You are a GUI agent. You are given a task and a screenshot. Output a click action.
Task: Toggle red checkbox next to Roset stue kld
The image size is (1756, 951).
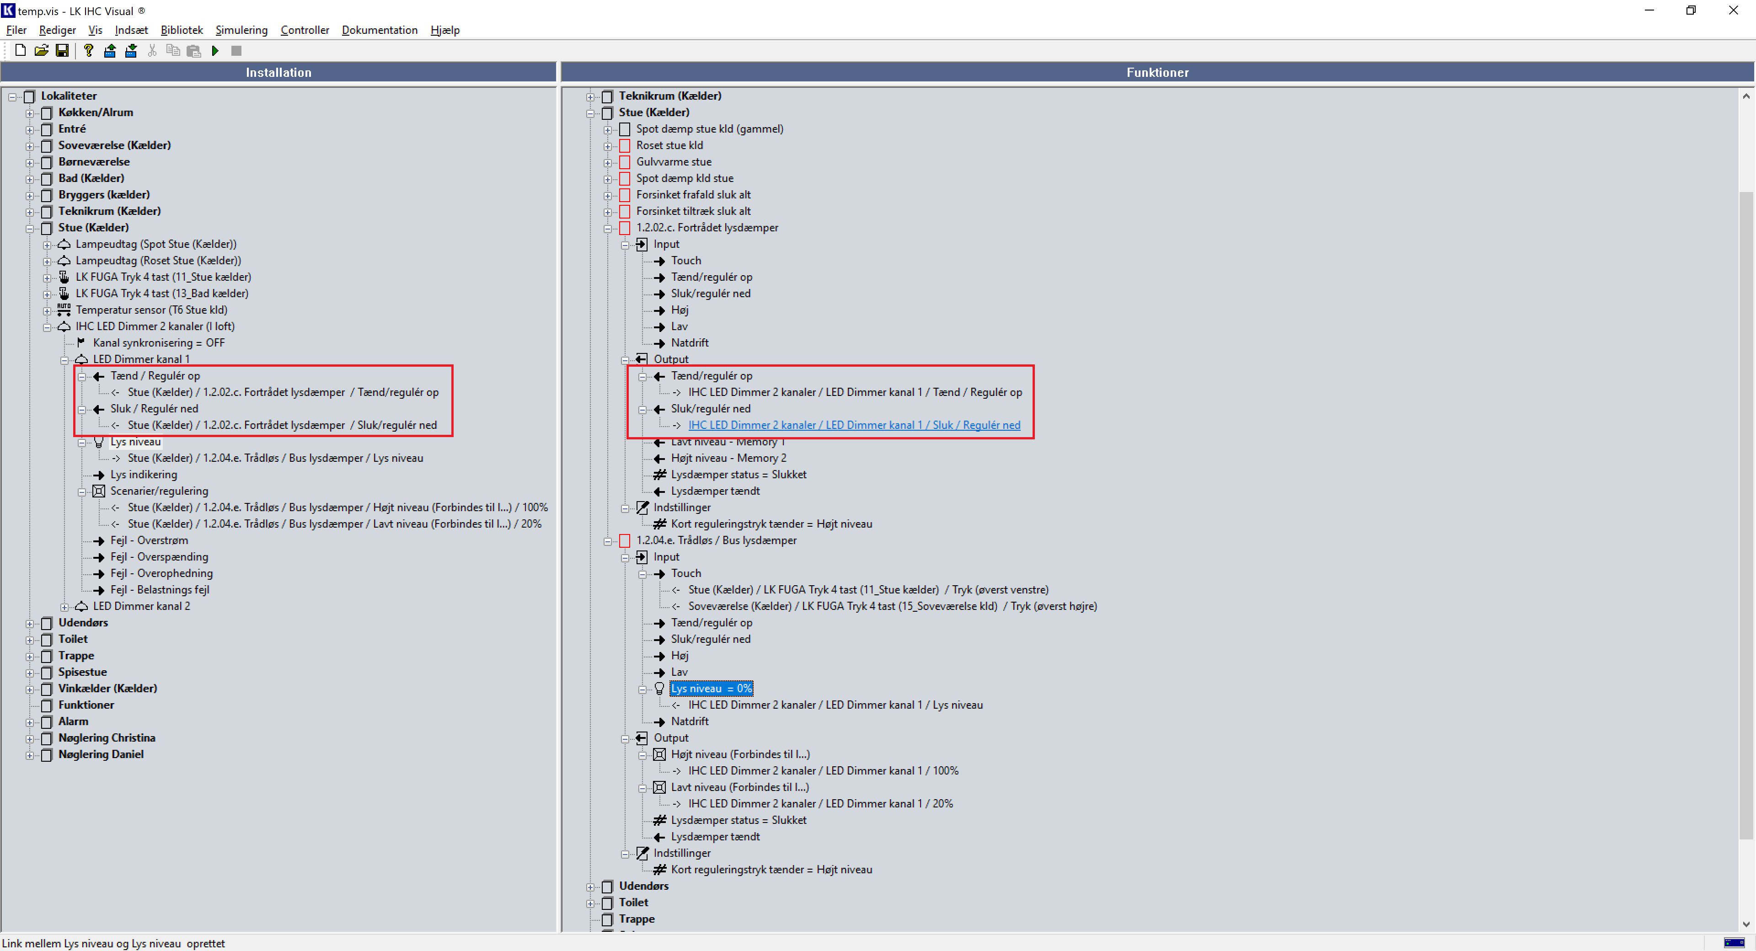[624, 145]
